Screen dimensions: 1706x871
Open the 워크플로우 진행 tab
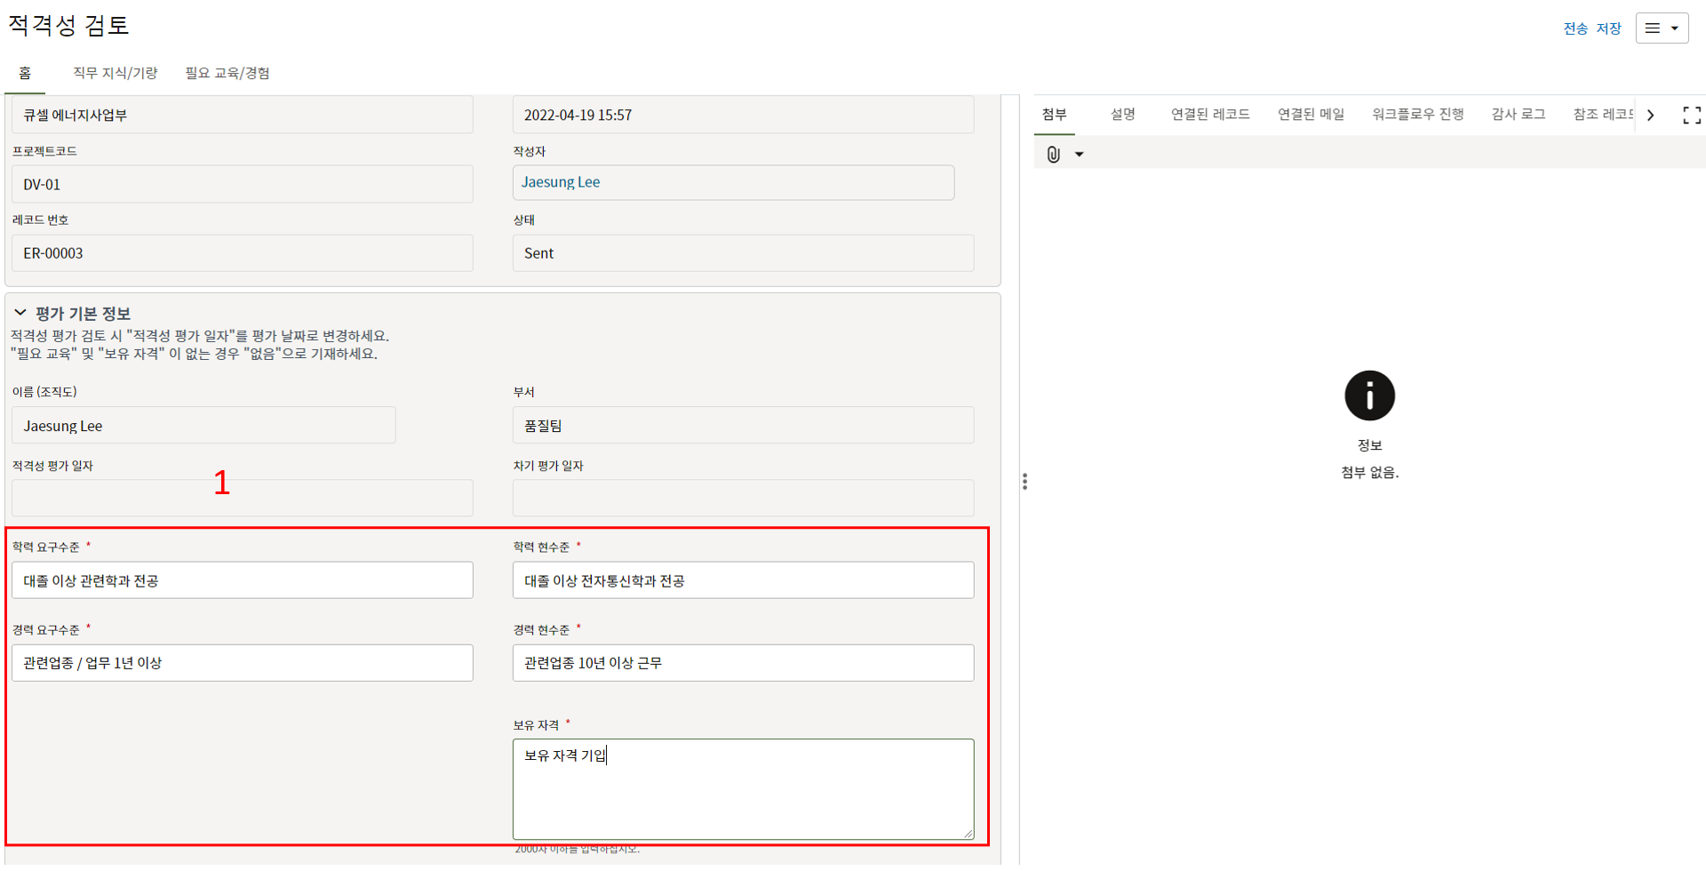pos(1417,115)
